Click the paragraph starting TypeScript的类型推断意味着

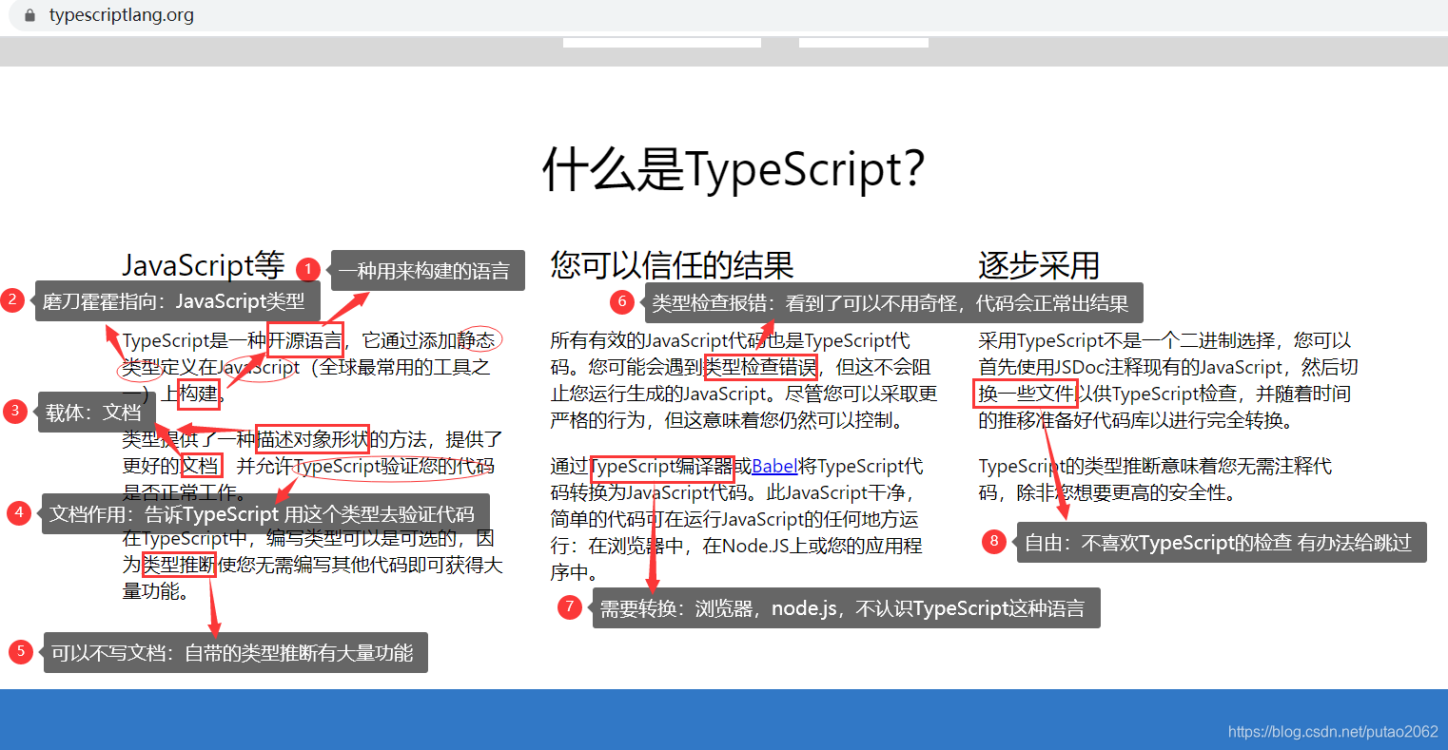click(1155, 479)
